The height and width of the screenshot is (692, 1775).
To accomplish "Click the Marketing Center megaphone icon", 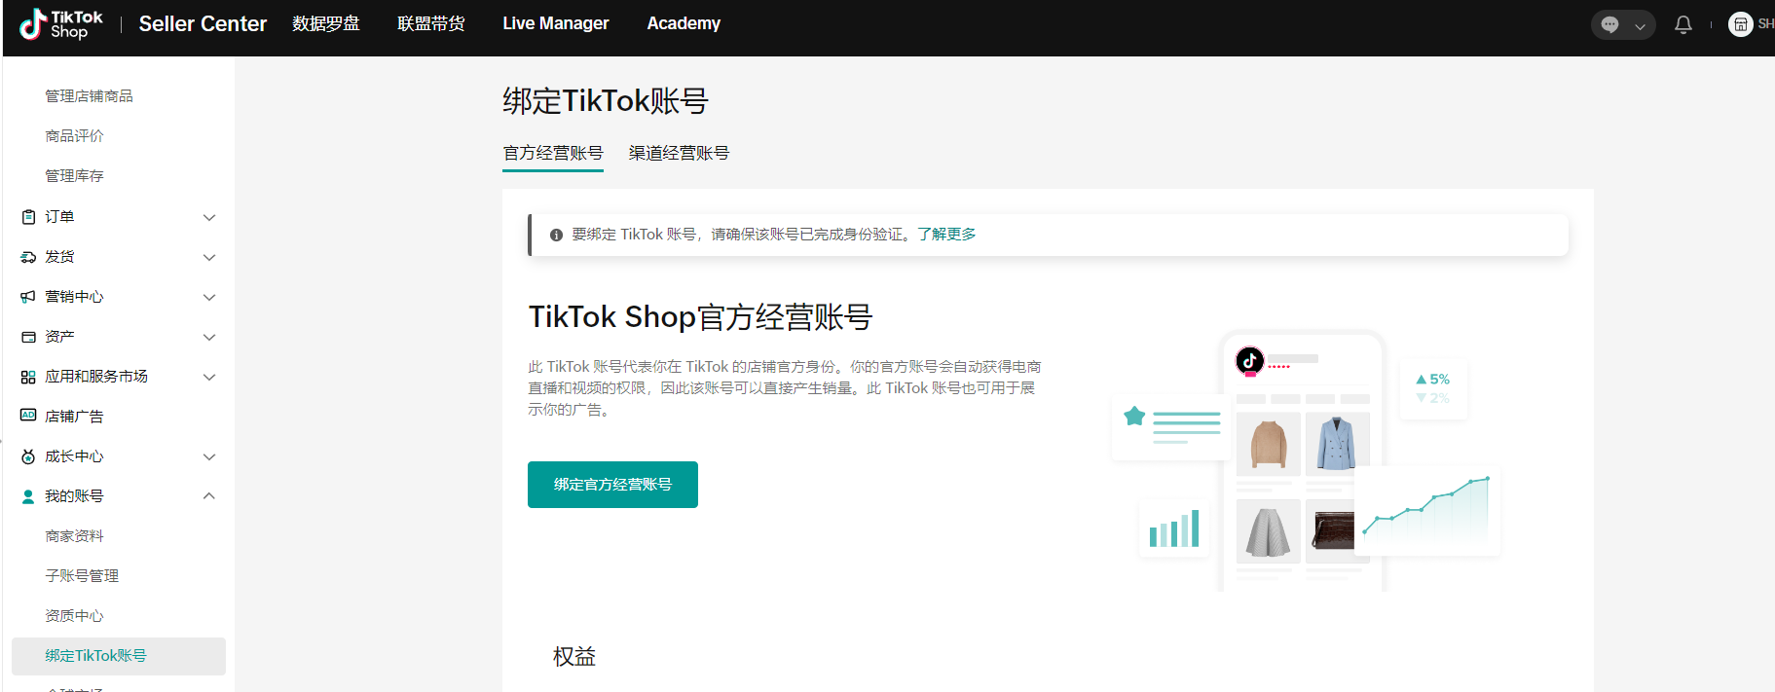I will [28, 297].
